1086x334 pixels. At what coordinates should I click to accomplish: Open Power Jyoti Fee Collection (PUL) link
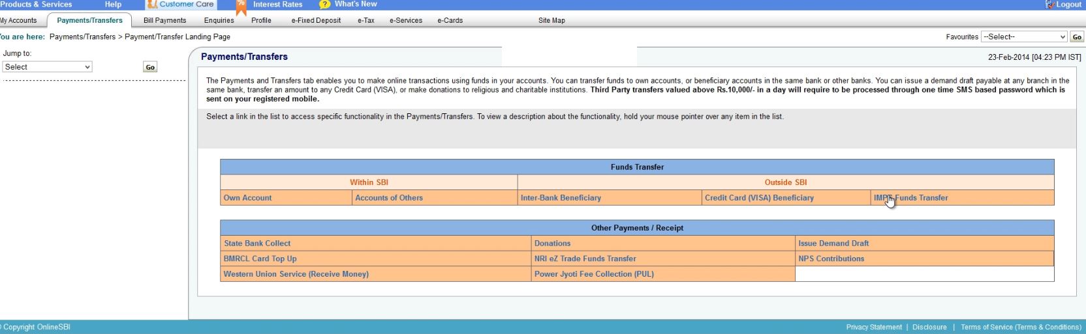[594, 274]
